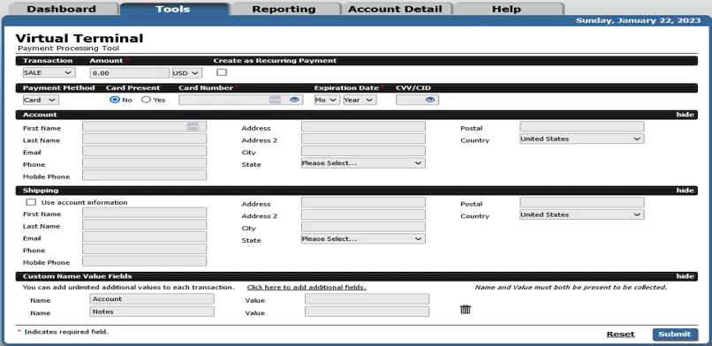This screenshot has height=346, width=712.
Task: Switch to the Reporting tab
Action: pos(284,9)
